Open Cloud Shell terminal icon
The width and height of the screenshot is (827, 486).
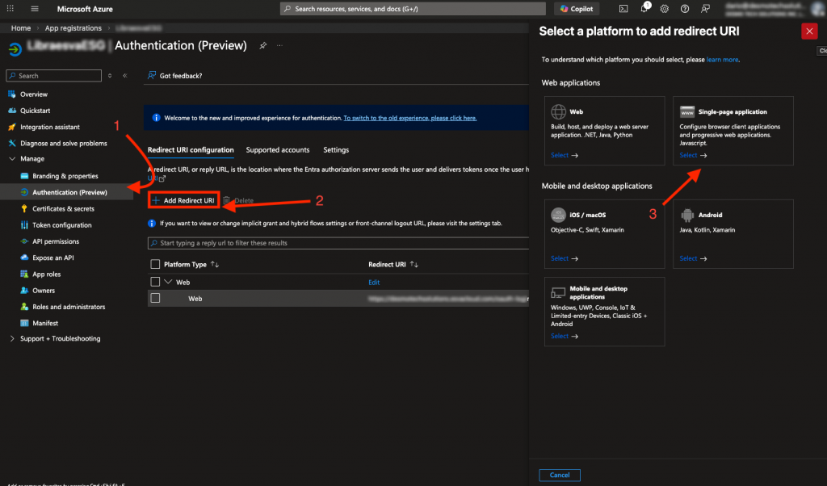623,8
